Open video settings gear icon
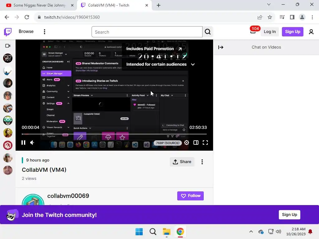The width and height of the screenshot is (319, 239). [186, 143]
